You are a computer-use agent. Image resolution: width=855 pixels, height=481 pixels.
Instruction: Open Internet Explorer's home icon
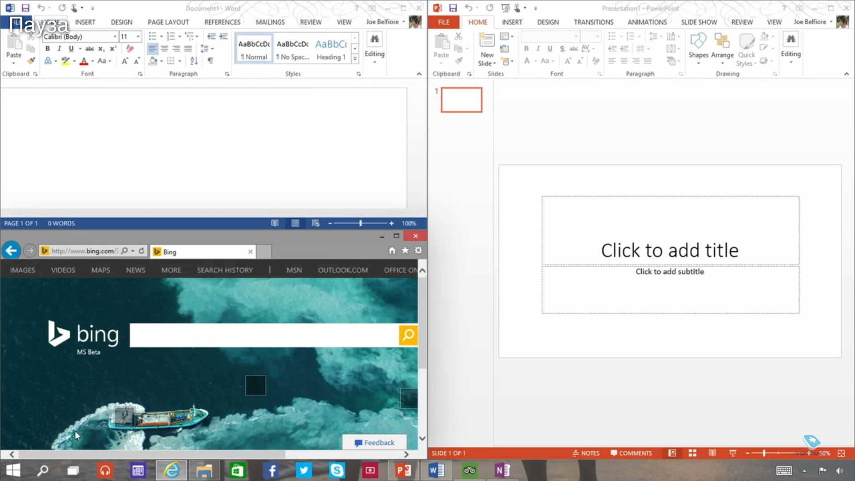tap(392, 251)
